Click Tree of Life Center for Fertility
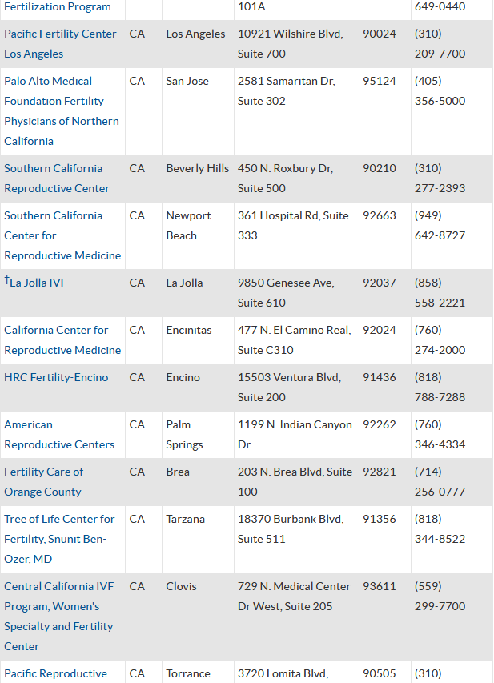This screenshot has height=683, width=494. click(x=59, y=519)
